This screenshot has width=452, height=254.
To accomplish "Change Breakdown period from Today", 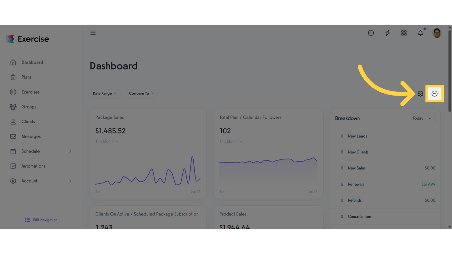I will point(422,118).
